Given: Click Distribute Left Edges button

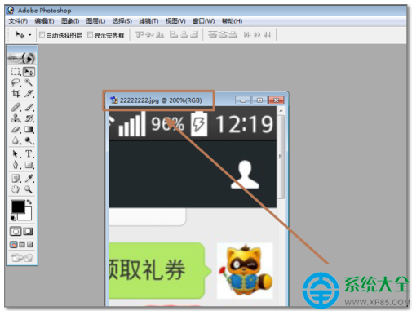Looking at the screenshot, I should [x=247, y=34].
